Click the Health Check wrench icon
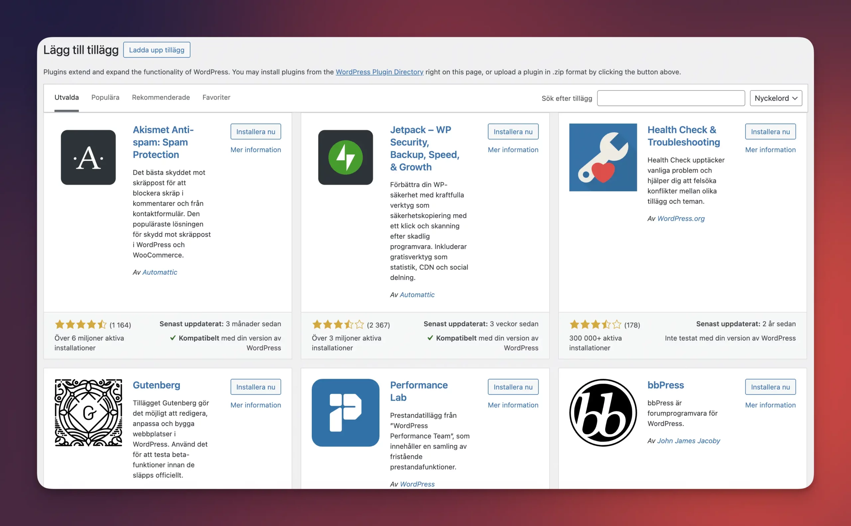Screen dimensions: 851x526 [x=602, y=157]
